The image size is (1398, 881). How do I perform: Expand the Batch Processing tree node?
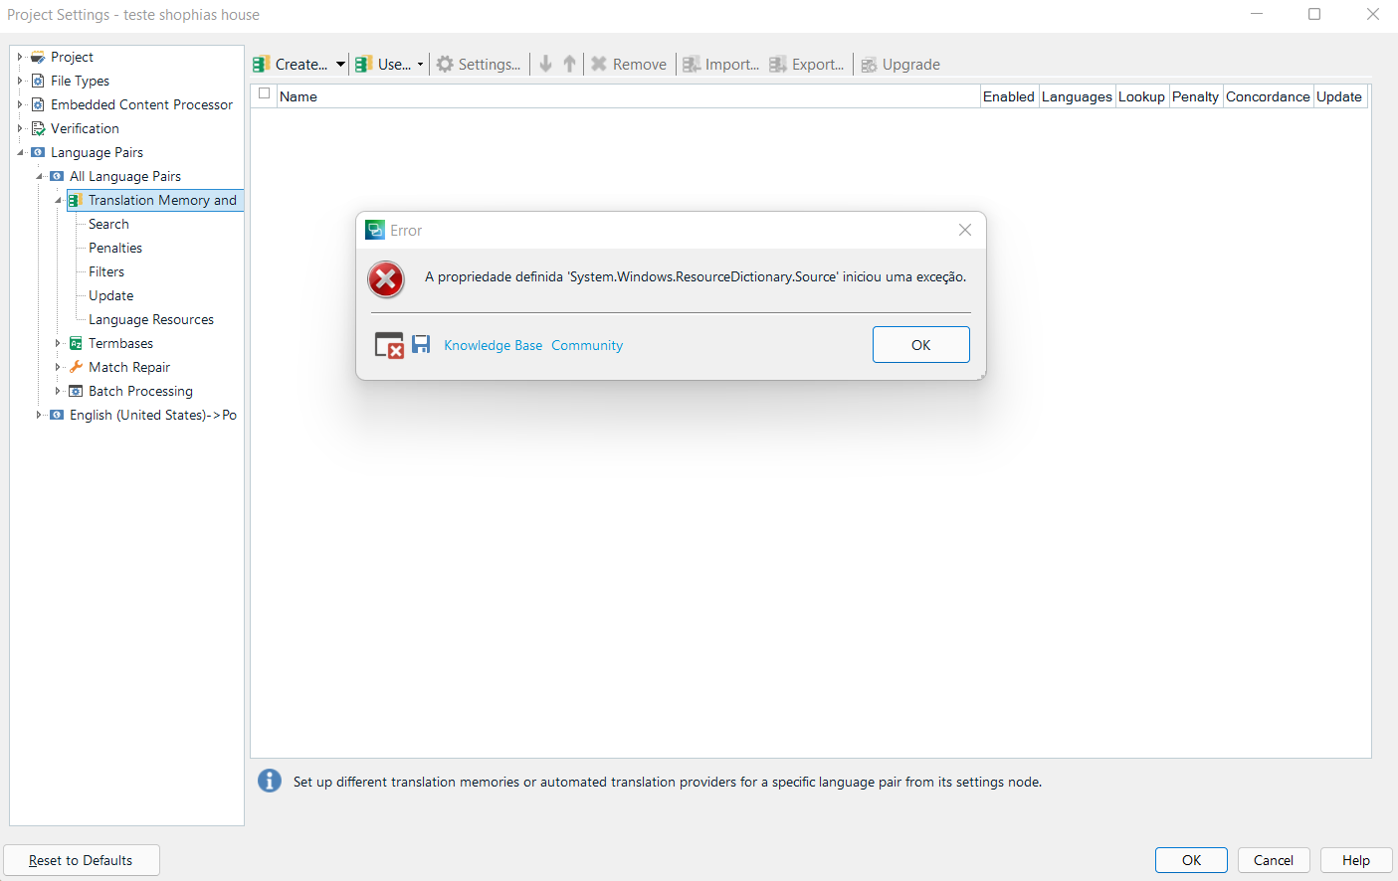(58, 391)
